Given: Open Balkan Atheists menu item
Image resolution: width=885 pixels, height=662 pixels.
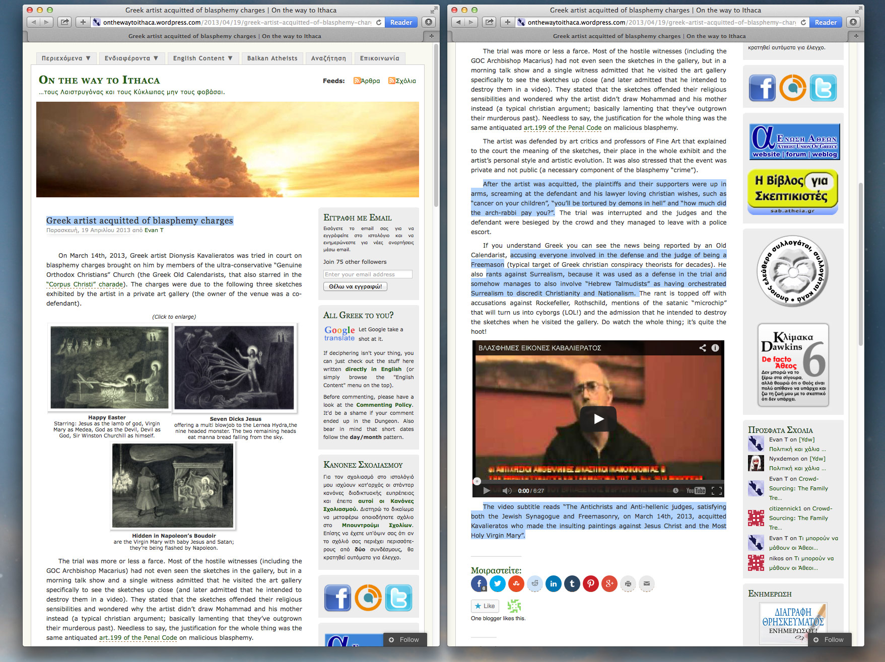Looking at the screenshot, I should (273, 58).
